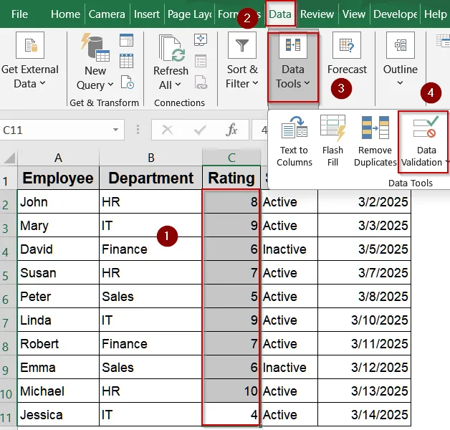
Task: Select column B header
Action: point(150,157)
